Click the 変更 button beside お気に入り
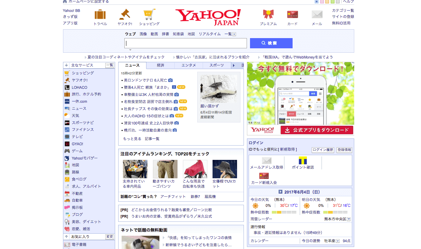421x249 pixels. click(110, 237)
